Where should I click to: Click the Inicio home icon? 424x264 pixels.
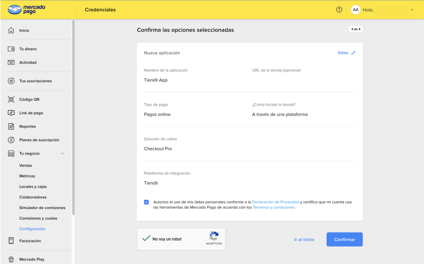tap(11, 30)
